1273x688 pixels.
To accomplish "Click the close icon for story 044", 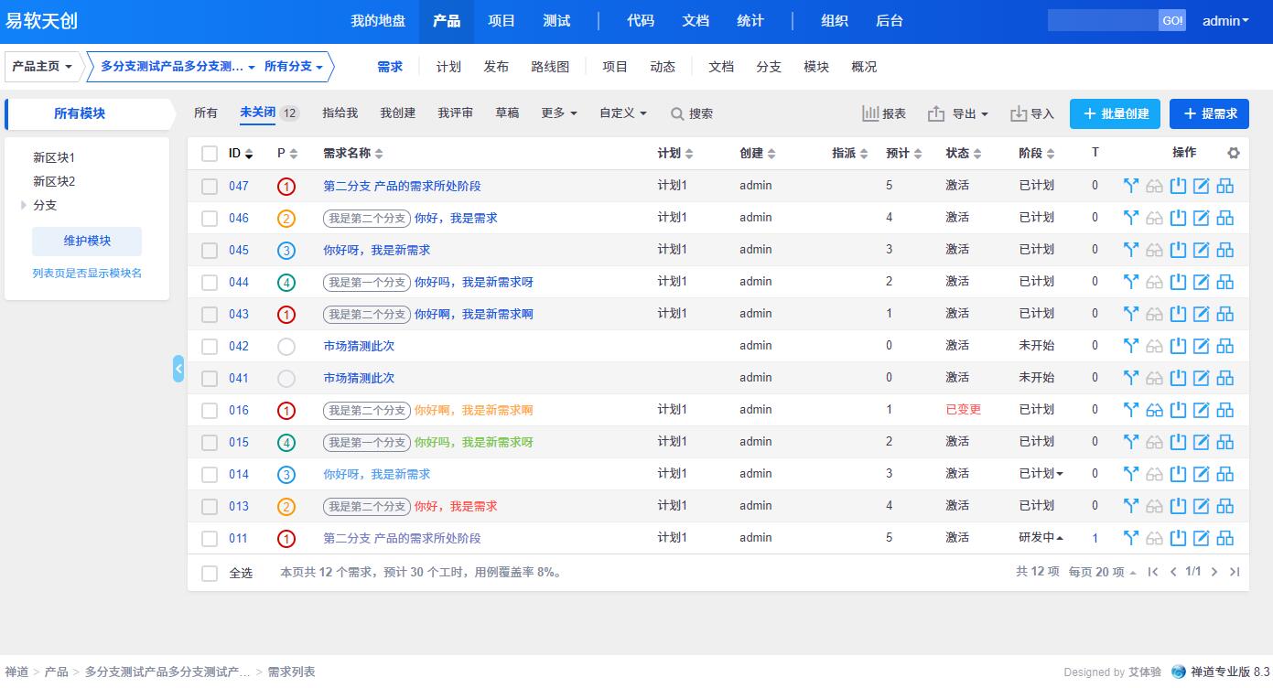I will pos(1178,282).
